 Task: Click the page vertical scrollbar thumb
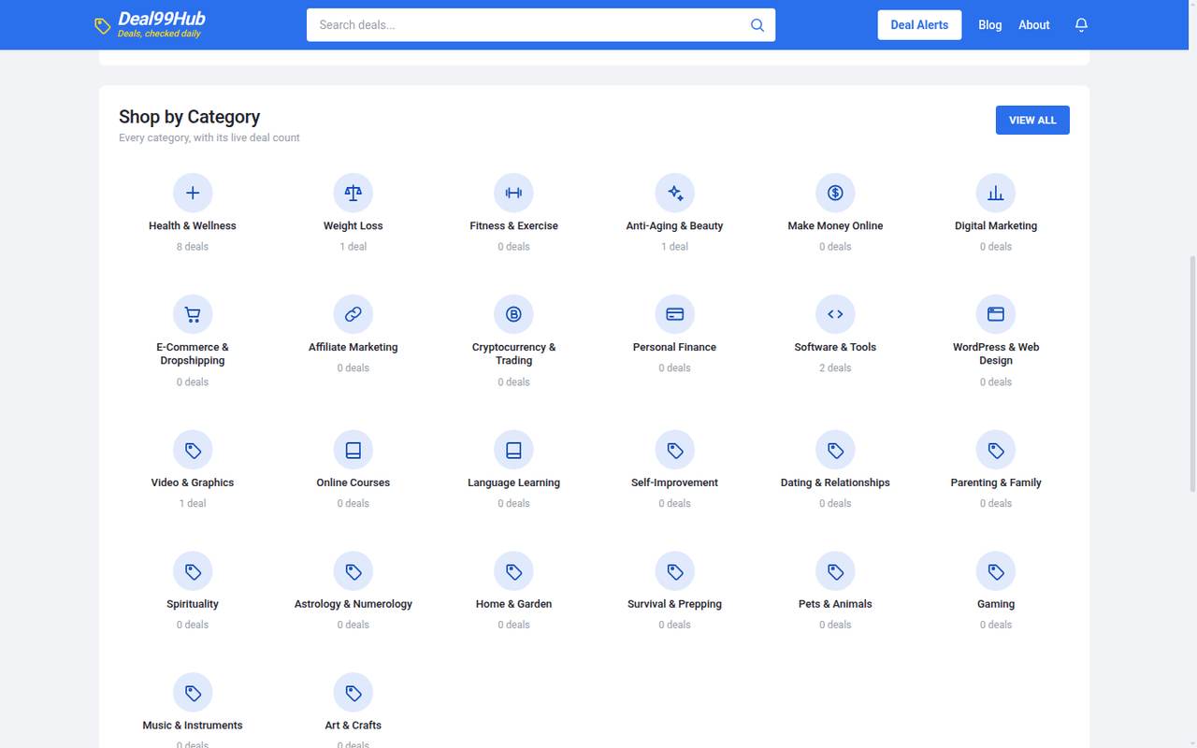click(1191, 372)
